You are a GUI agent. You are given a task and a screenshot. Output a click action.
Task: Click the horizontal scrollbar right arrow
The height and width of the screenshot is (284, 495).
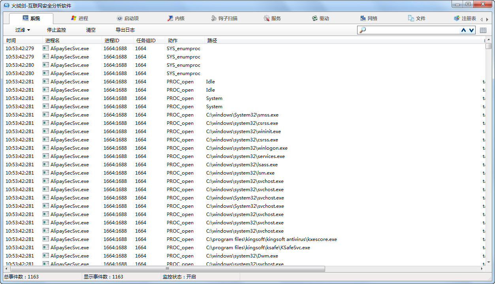(x=482, y=269)
